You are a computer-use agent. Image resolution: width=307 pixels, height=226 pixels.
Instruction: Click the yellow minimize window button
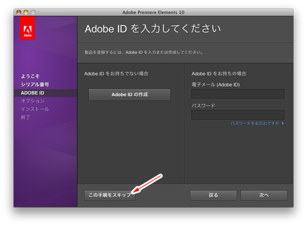pyautogui.click(x=26, y=12)
